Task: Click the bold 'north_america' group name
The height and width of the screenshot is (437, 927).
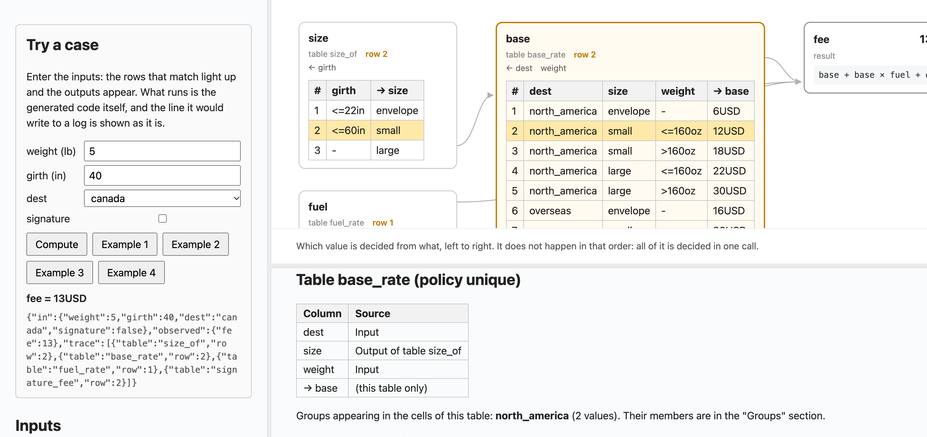Action: tap(532, 416)
